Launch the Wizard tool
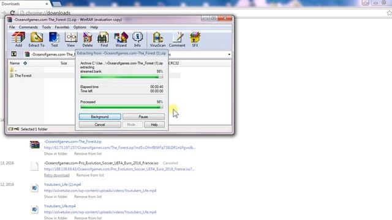392x220 pixels. 121,39
